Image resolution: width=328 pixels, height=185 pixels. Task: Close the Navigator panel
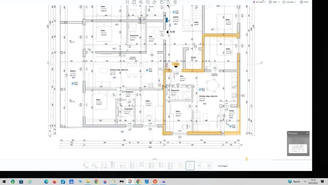point(307,133)
